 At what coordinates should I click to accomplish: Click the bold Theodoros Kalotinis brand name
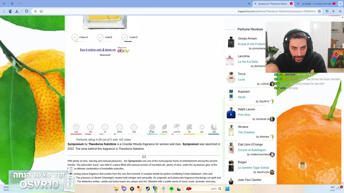pyautogui.click(x=102, y=144)
